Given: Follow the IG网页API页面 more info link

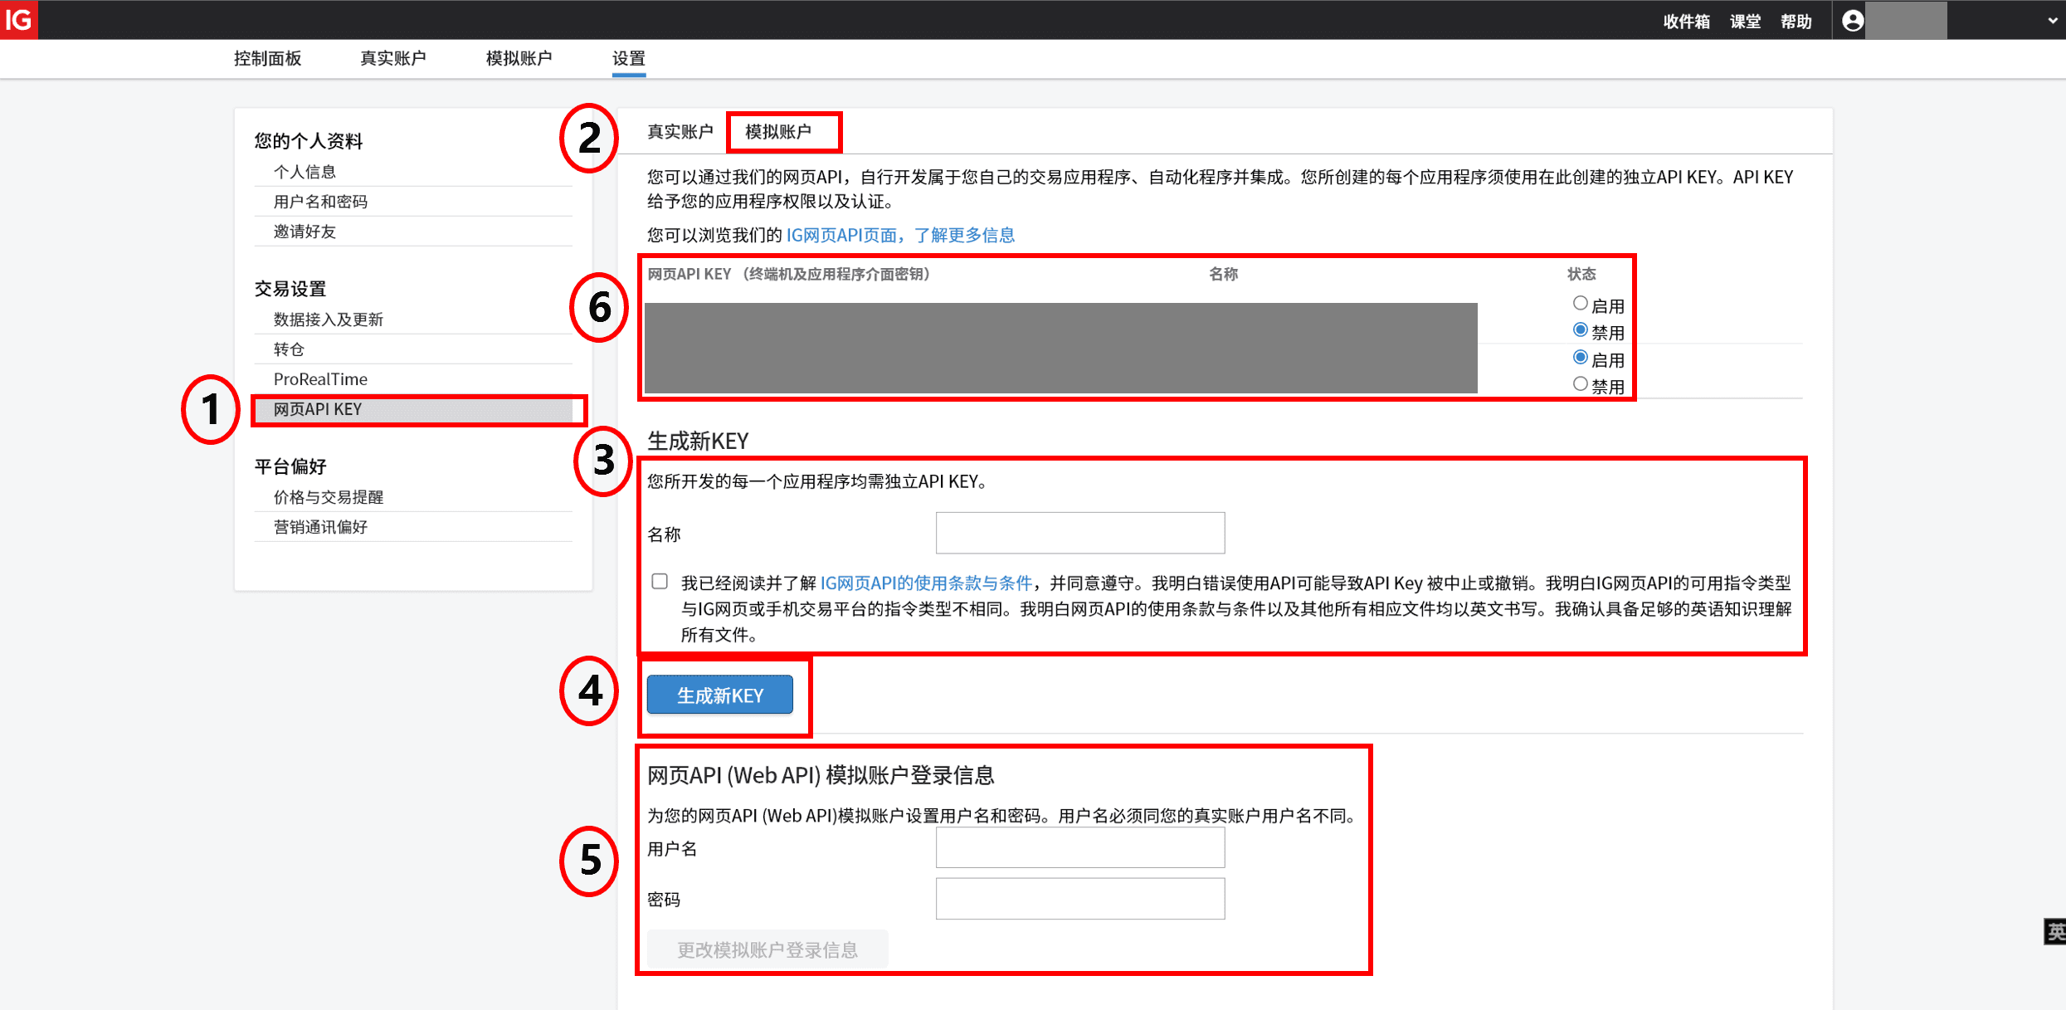Looking at the screenshot, I should tap(900, 235).
